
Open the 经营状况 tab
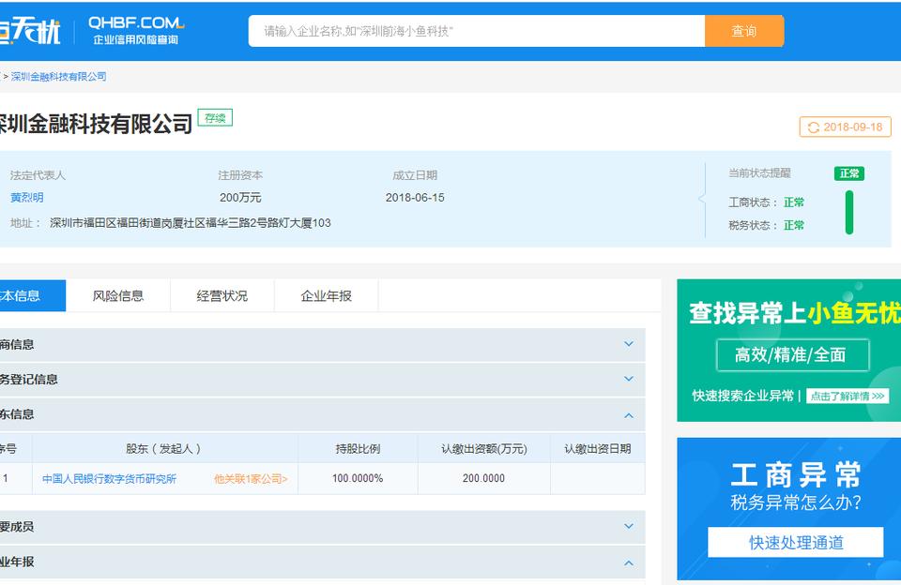click(x=222, y=294)
